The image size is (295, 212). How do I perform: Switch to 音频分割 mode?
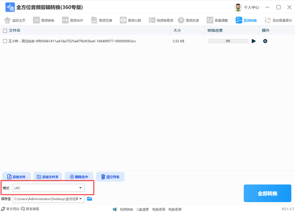[x=130, y=20]
